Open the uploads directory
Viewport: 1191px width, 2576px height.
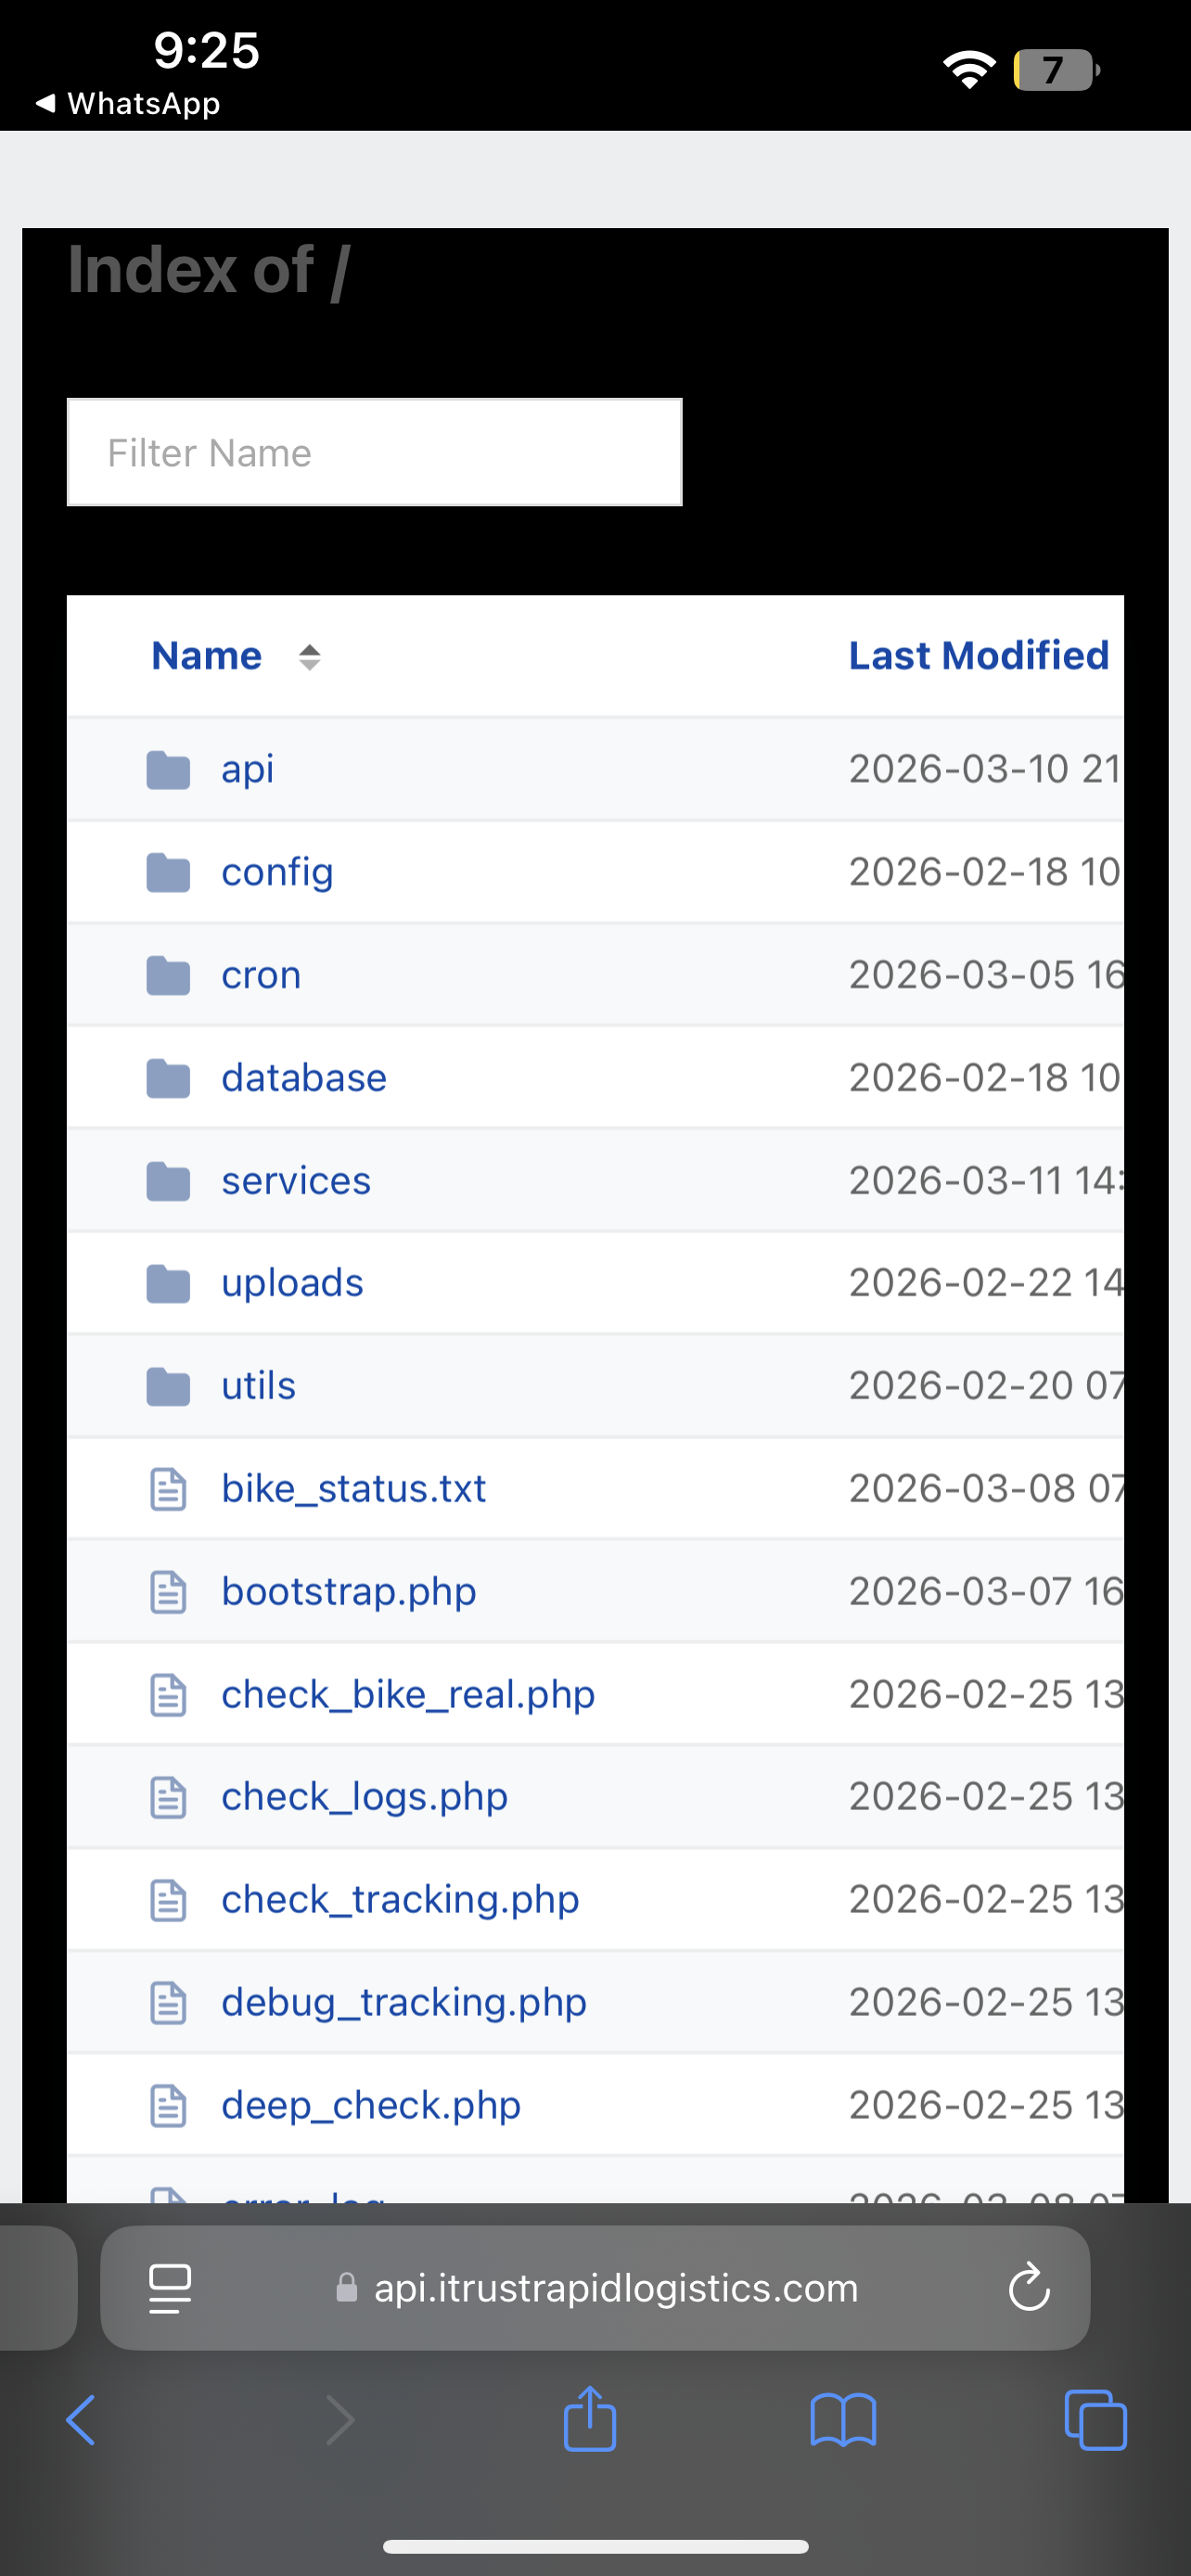[292, 1283]
